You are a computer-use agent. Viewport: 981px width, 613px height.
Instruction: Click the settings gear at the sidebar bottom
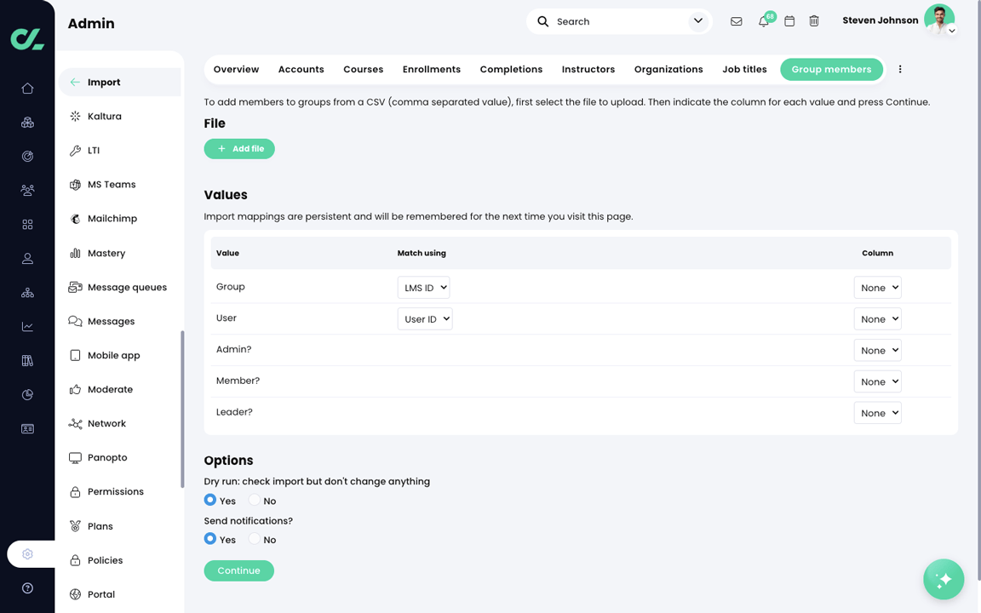pyautogui.click(x=27, y=553)
